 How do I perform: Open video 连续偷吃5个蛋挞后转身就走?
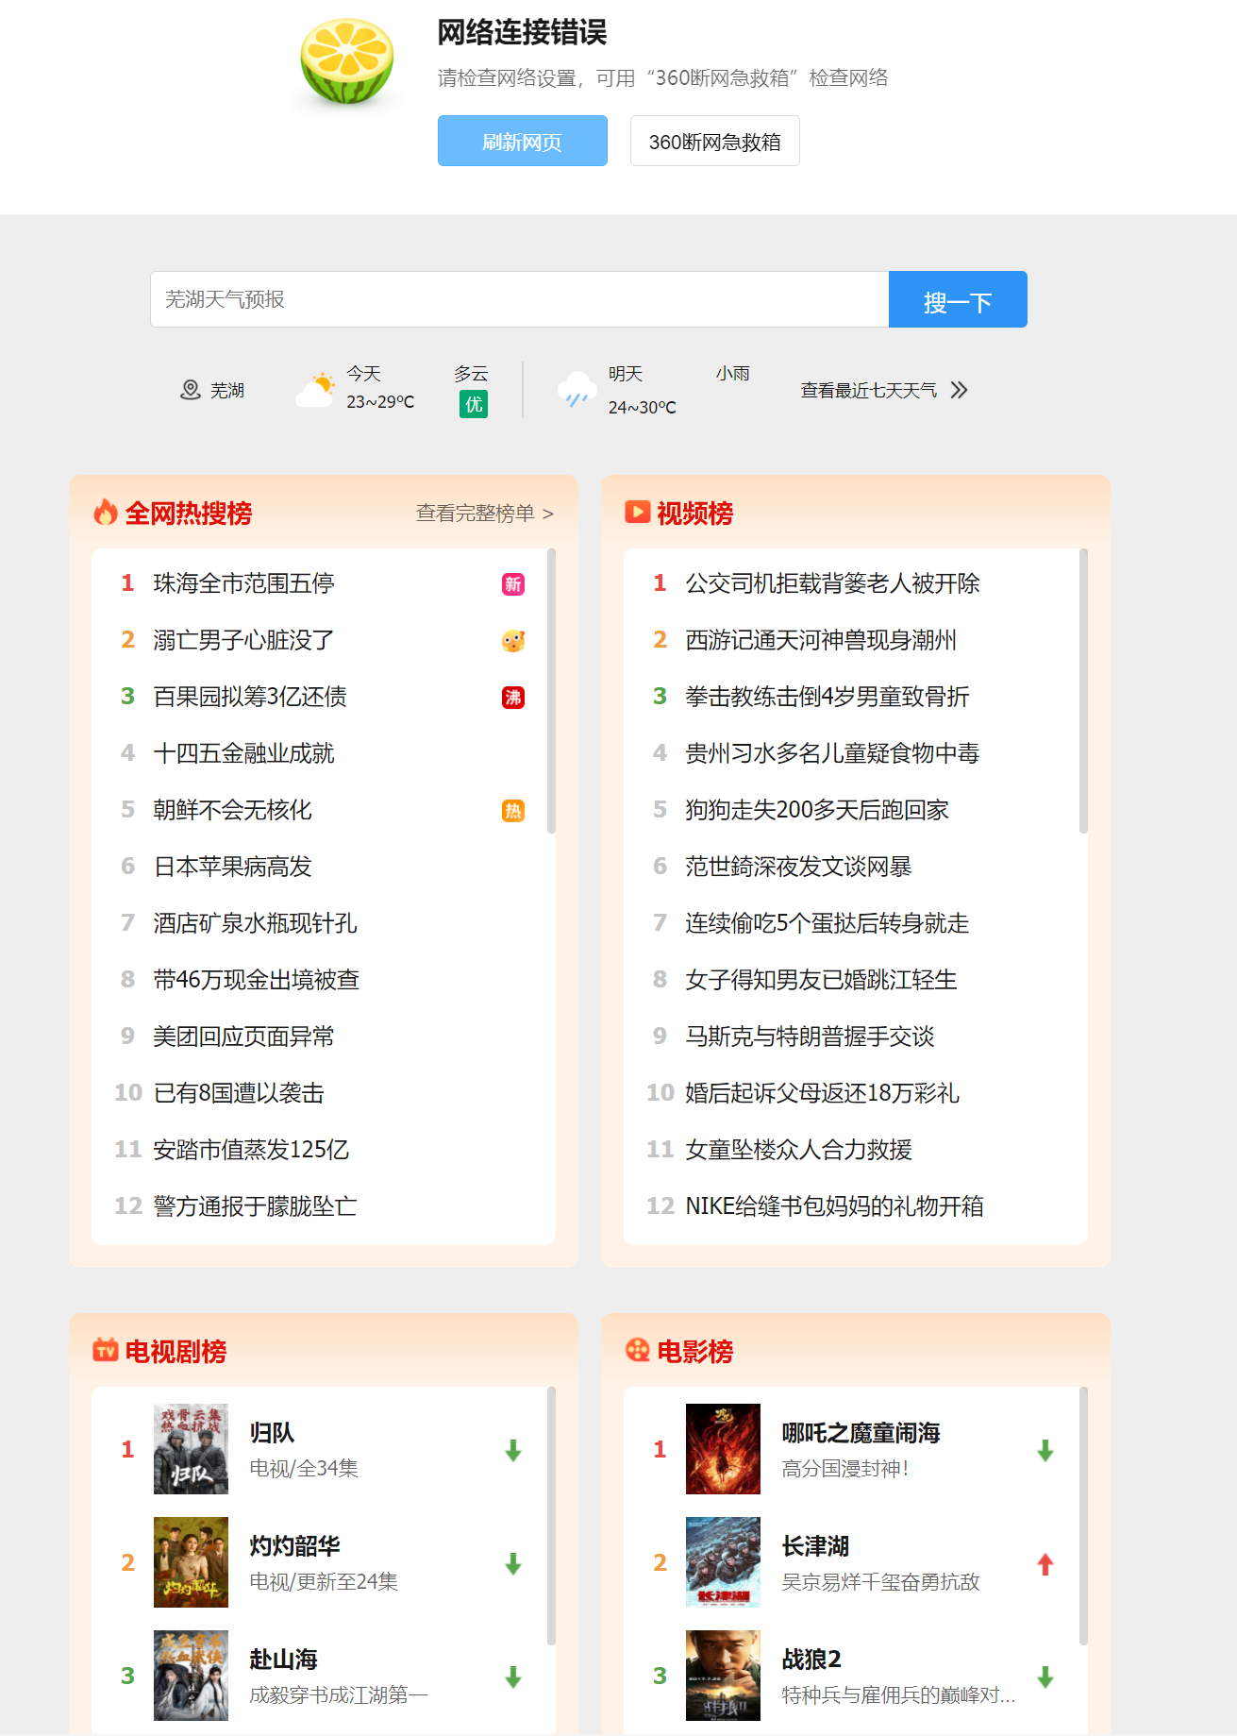[x=827, y=923]
